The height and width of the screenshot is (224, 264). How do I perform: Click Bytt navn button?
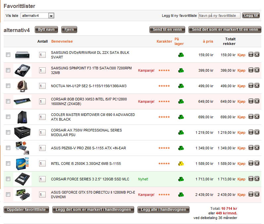point(46,29)
